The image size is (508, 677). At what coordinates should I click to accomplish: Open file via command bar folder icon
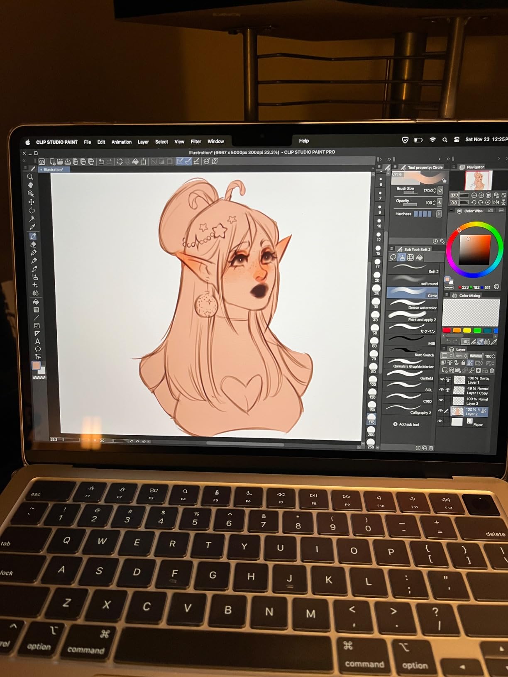pos(60,162)
